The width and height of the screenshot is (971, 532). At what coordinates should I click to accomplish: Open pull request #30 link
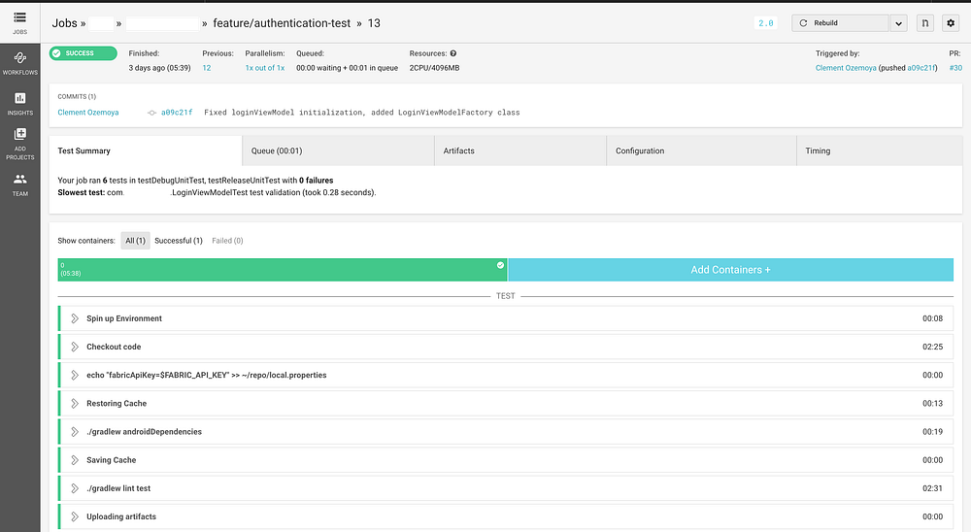coord(955,68)
